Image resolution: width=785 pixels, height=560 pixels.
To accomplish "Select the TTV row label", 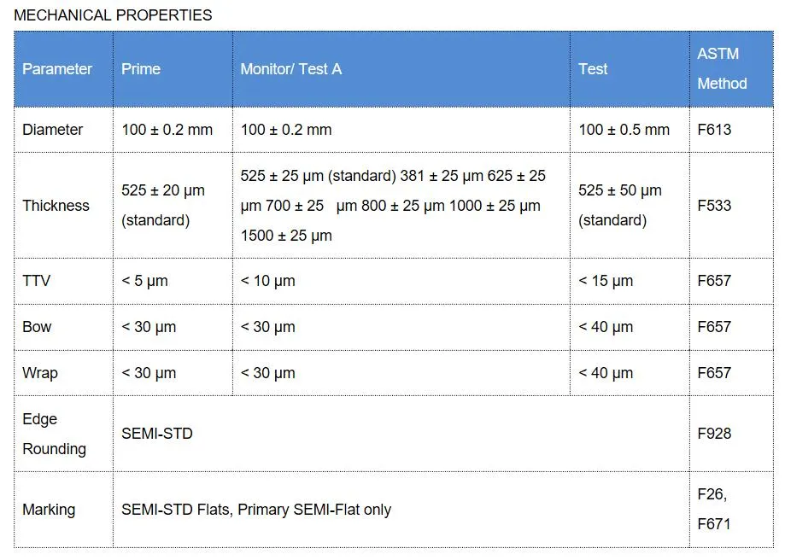I will tap(37, 281).
